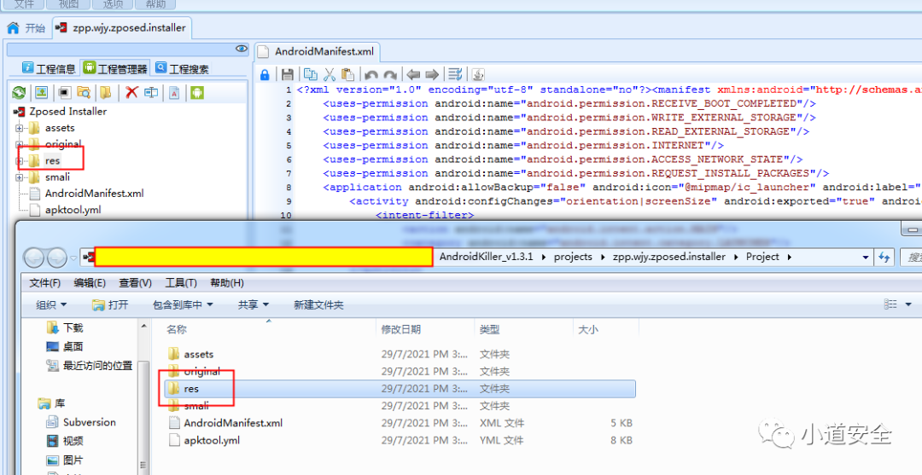Click the gray right arrow navigate forward icon
Image resolution: width=922 pixels, height=475 pixels.
(432, 74)
